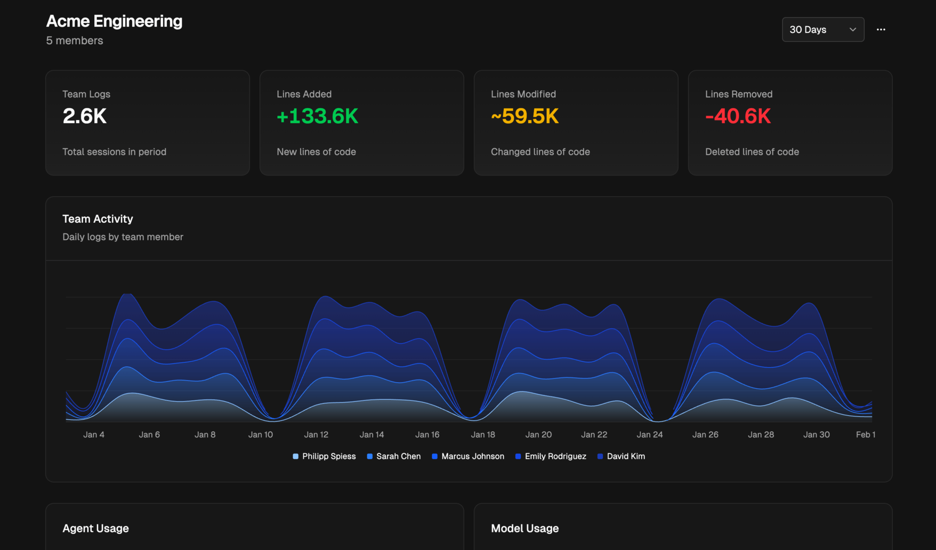Select the Team Logs stat card
936x550 pixels.
click(148, 123)
